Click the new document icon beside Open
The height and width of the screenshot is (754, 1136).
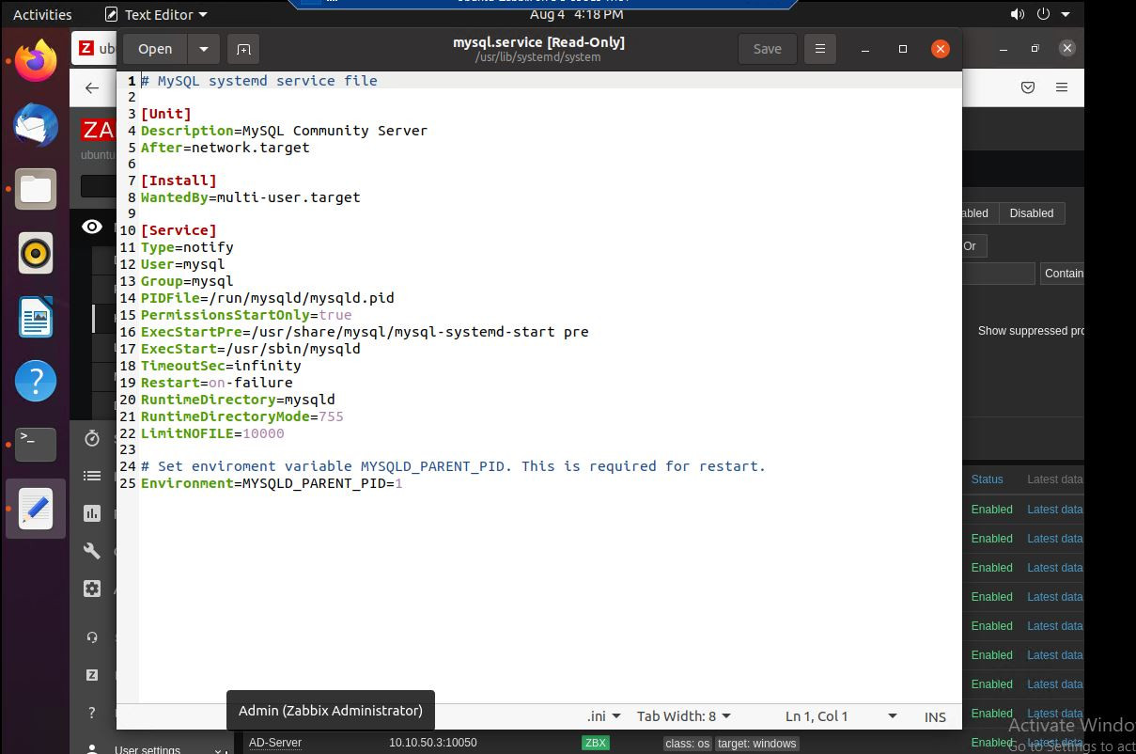click(x=243, y=49)
